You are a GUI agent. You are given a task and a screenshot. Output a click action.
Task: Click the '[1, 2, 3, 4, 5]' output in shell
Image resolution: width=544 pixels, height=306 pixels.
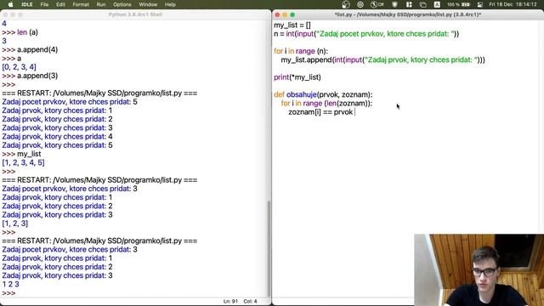point(23,162)
